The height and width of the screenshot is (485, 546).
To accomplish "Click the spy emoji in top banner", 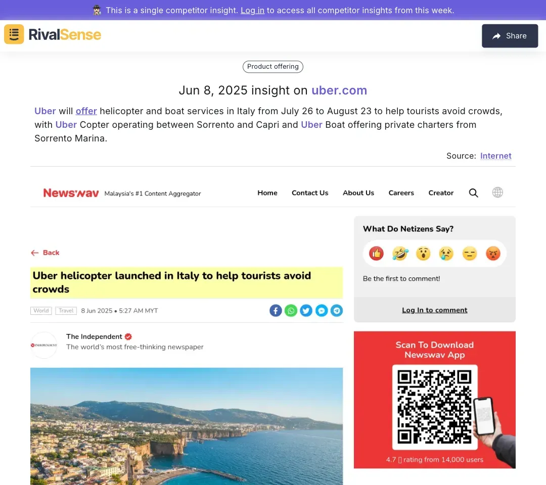I will coord(97,10).
